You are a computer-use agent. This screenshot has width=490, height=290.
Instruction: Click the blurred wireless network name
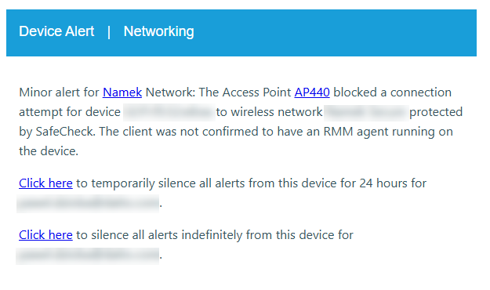366,112
